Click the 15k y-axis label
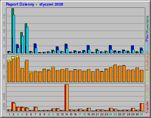The image size is (151, 118). 4,31
